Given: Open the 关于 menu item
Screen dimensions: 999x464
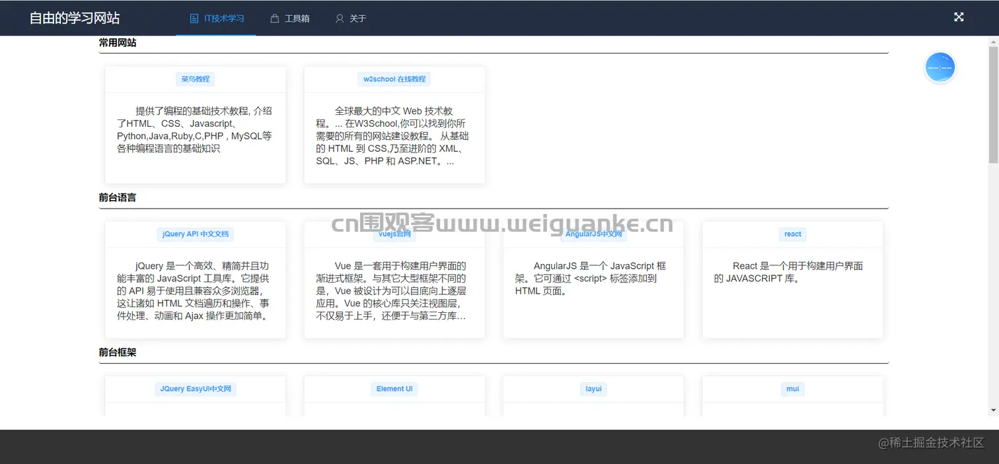Looking at the screenshot, I should pyautogui.click(x=350, y=18).
